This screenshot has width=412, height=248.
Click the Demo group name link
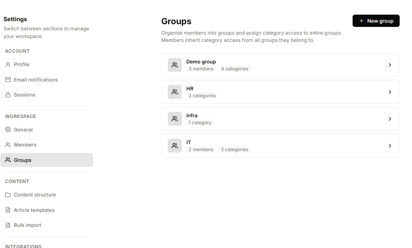[x=201, y=62]
